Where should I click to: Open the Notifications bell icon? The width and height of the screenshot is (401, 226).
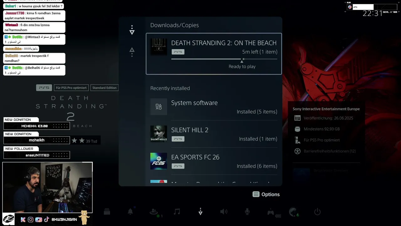(130, 212)
